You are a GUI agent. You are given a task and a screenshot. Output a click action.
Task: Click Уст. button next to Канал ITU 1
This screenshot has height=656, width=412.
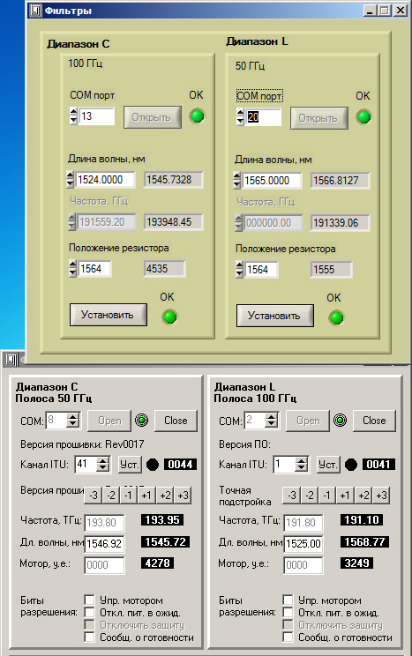pyautogui.click(x=328, y=465)
